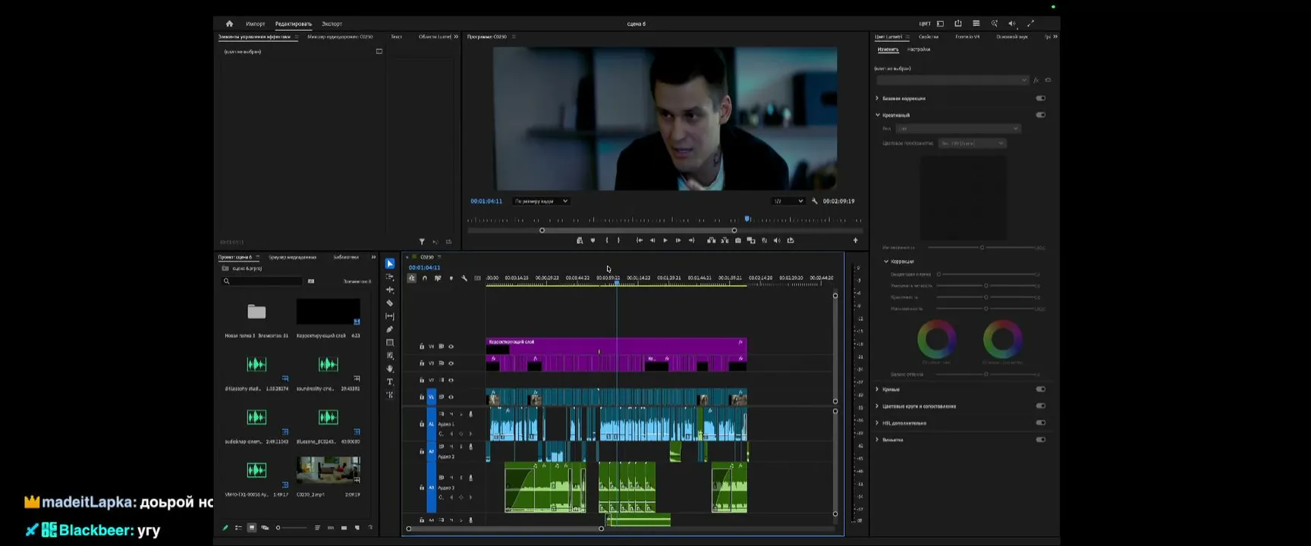This screenshot has height=546, width=1311.
Task: Select the Selection arrow tool
Action: tap(390, 264)
